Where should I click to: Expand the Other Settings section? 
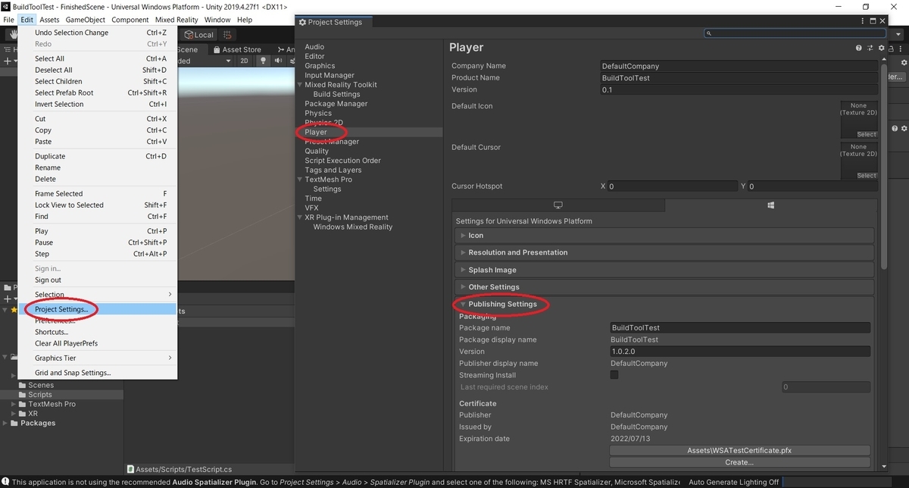(x=664, y=287)
